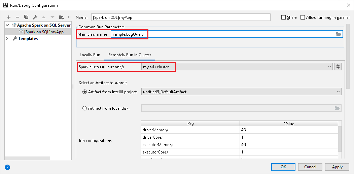Viewport: 354px width, 174px height.
Task: Toggle Allow running in parallel
Action: pyautogui.click(x=303, y=18)
